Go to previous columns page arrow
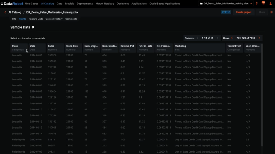 tap(197, 38)
